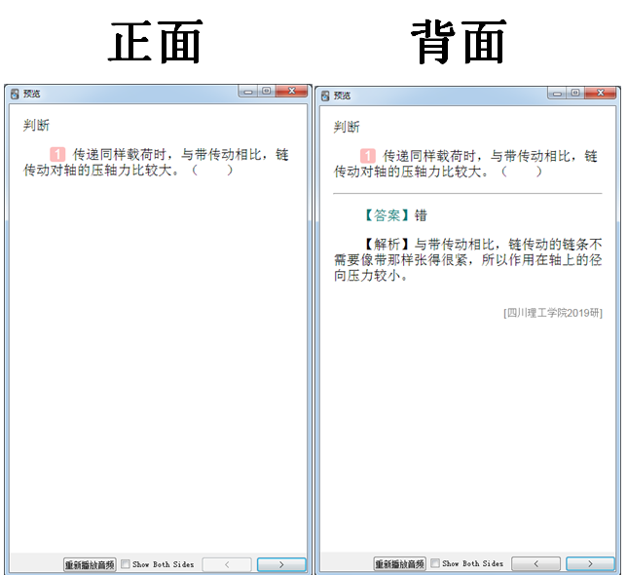Click the replay audio button in left preview window
The width and height of the screenshot is (627, 575).
(x=90, y=564)
